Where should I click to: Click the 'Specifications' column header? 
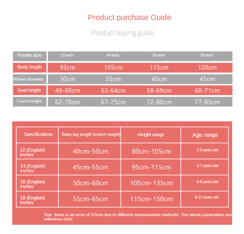pos(38,134)
